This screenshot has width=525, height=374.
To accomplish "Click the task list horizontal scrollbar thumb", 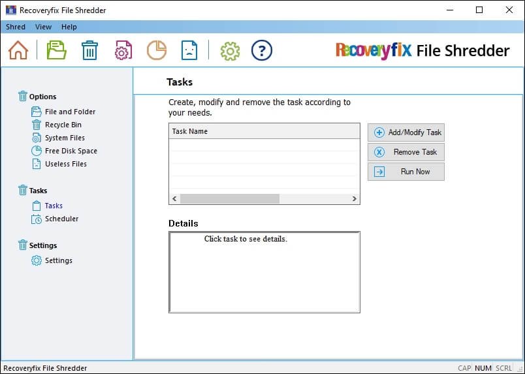I will [x=229, y=198].
